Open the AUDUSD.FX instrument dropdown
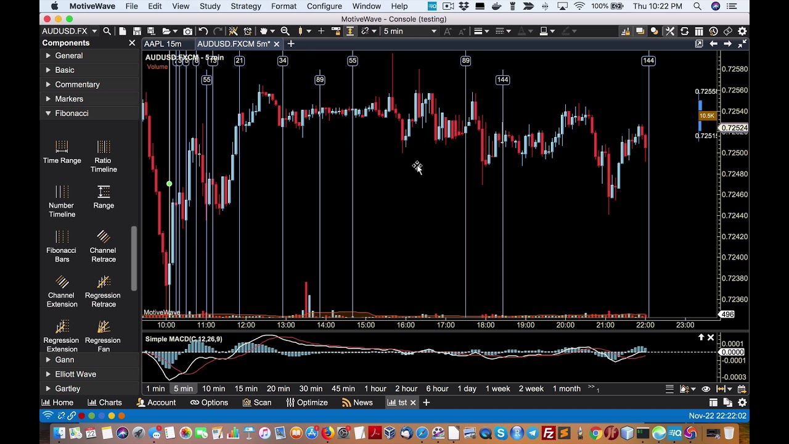 point(94,31)
